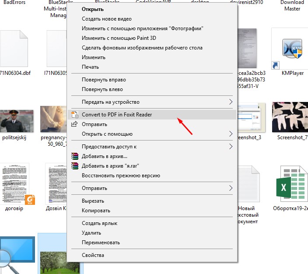Choose Переименовать from the context menu
308x274 pixels.
(x=152, y=242)
